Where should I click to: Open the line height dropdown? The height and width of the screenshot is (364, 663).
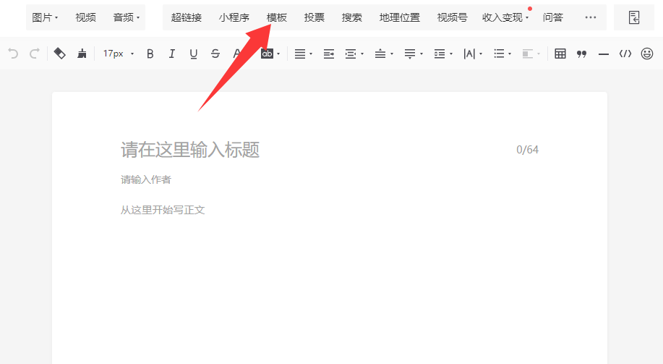443,54
